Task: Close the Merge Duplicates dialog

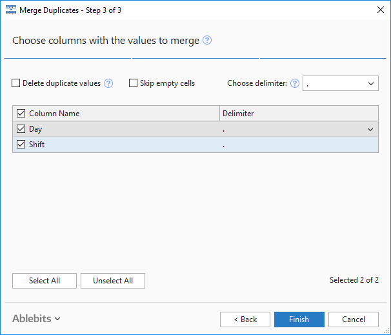Action: pos(381,10)
